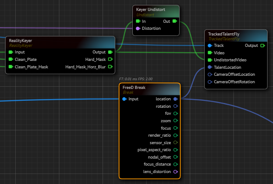Viewport: 273px width, 184px height.
Task: Select the FreeD Break node title
Action: tap(134, 88)
